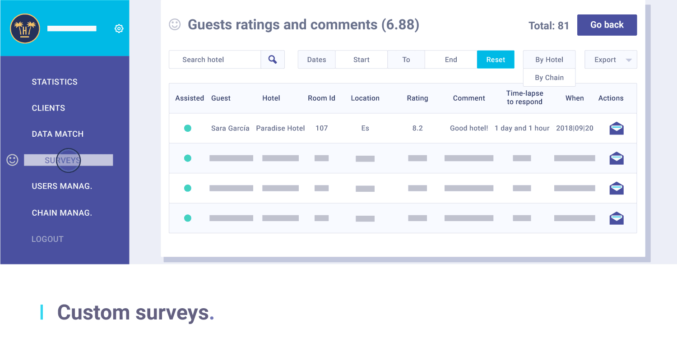Select the By Hotel filter option

click(x=549, y=59)
